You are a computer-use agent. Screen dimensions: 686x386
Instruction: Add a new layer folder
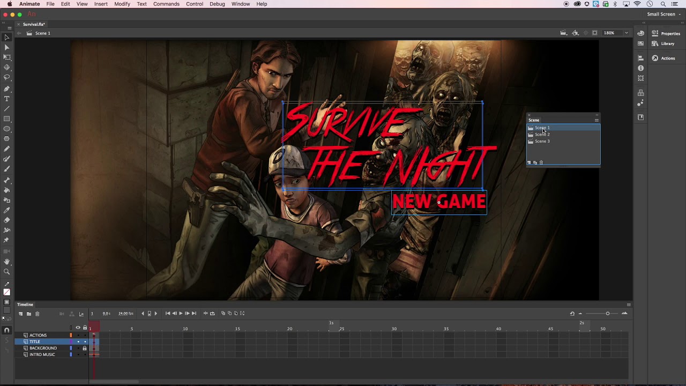29,314
